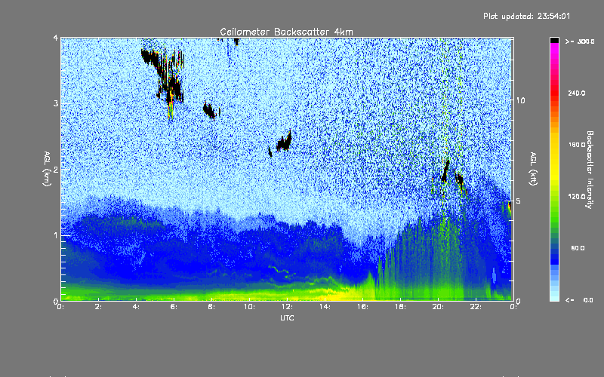This screenshot has width=604, height=377.
Task: Click the 'Plot updated: 23:54:01' timestamp
Action: click(526, 16)
